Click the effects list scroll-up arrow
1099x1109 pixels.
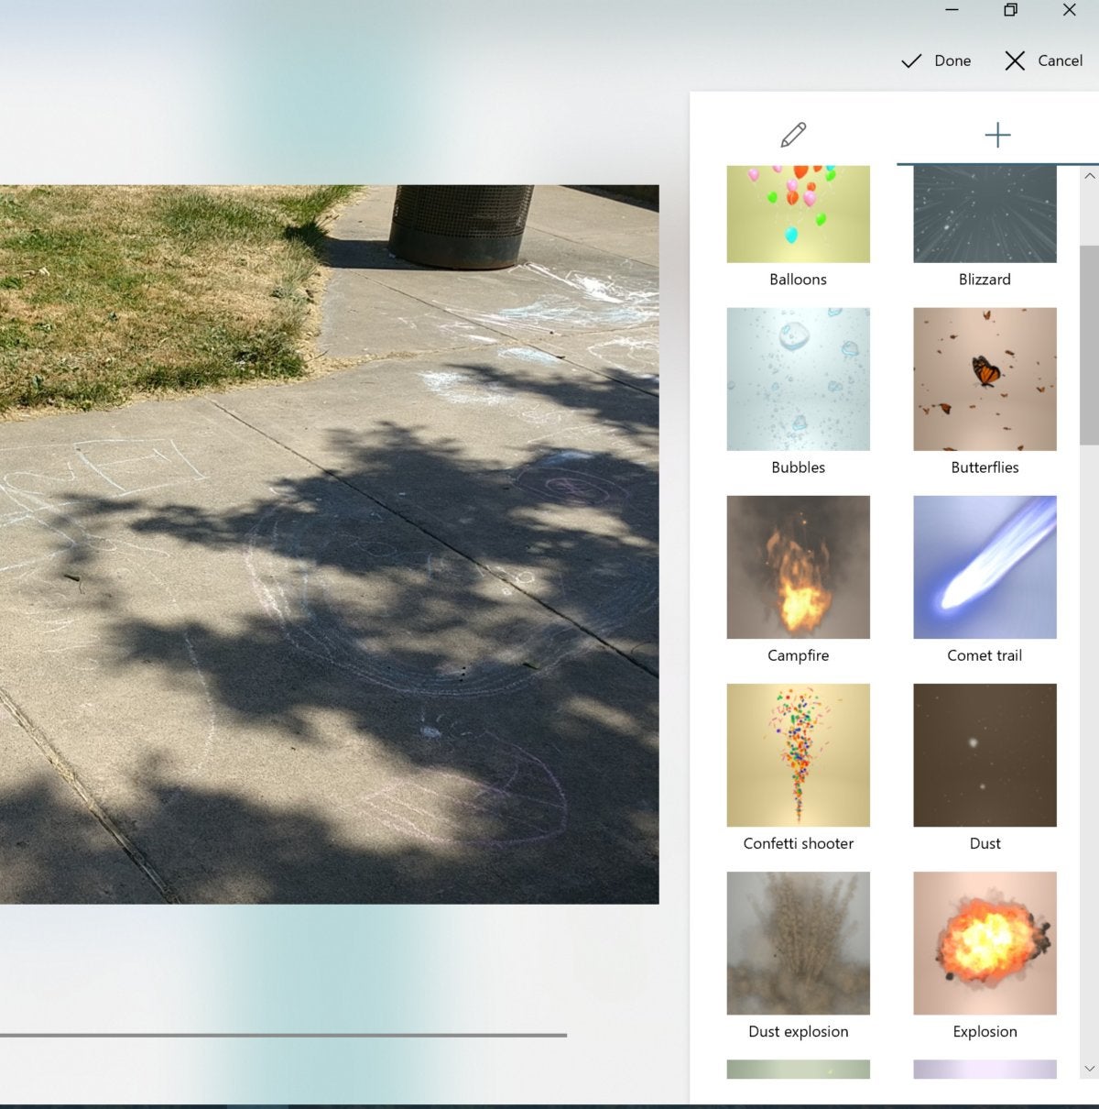click(1089, 176)
